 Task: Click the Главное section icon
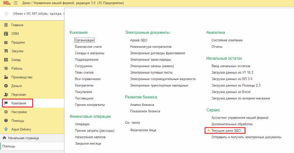tap(6, 25)
